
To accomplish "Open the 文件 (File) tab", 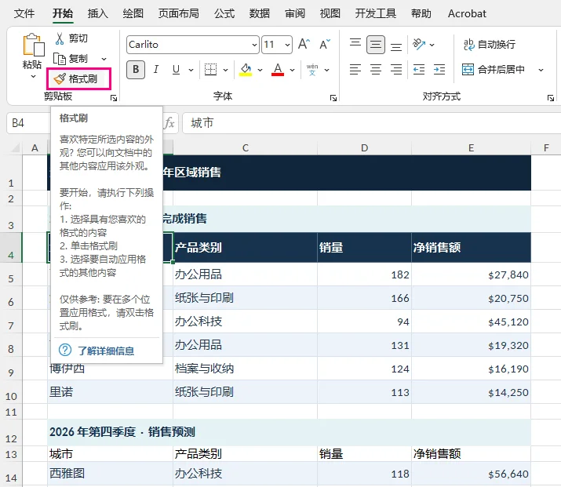I will pyautogui.click(x=24, y=13).
